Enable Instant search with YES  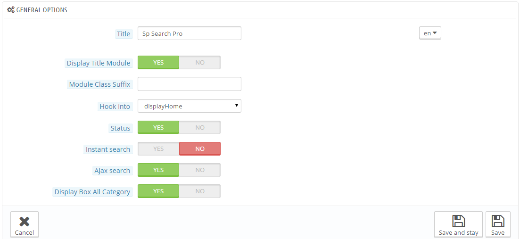(158, 149)
